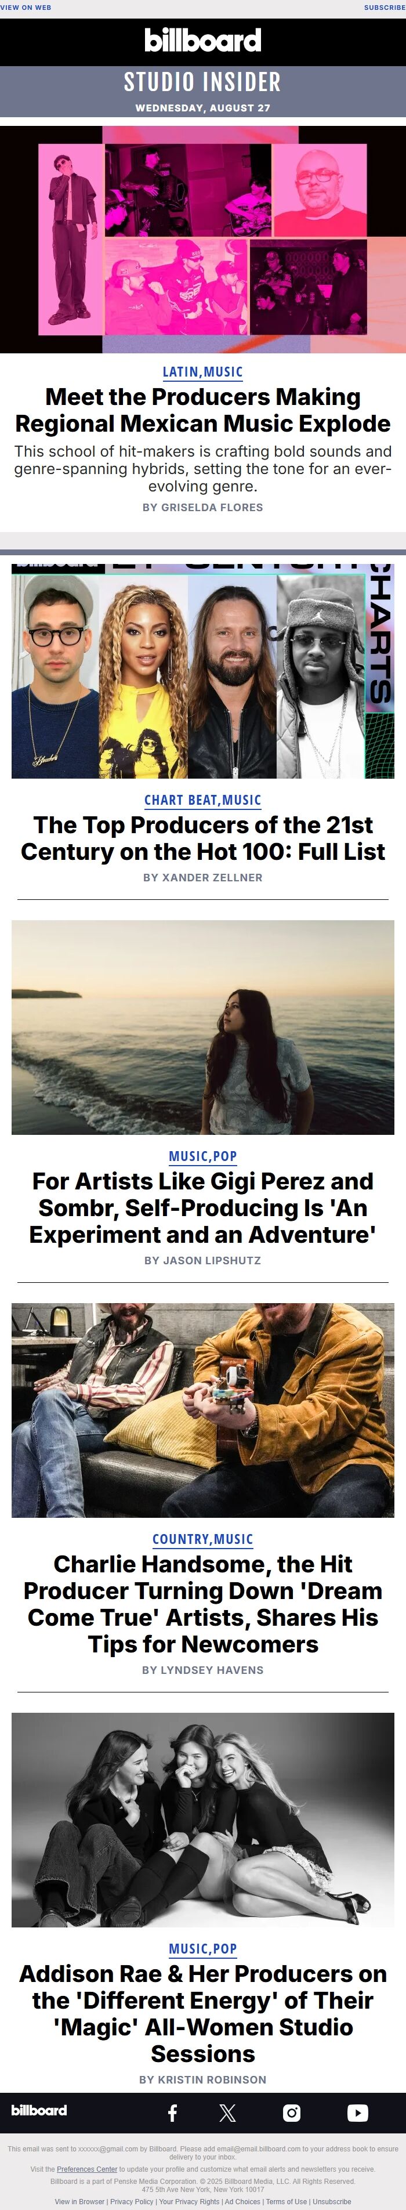Image resolution: width=406 pixels, height=2210 pixels.
Task: Open the Regional Mexican producers collage image
Action: click(202, 240)
